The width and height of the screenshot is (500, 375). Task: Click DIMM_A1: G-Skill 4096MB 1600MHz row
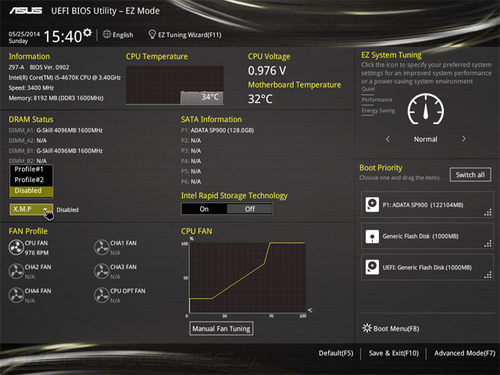[55, 130]
